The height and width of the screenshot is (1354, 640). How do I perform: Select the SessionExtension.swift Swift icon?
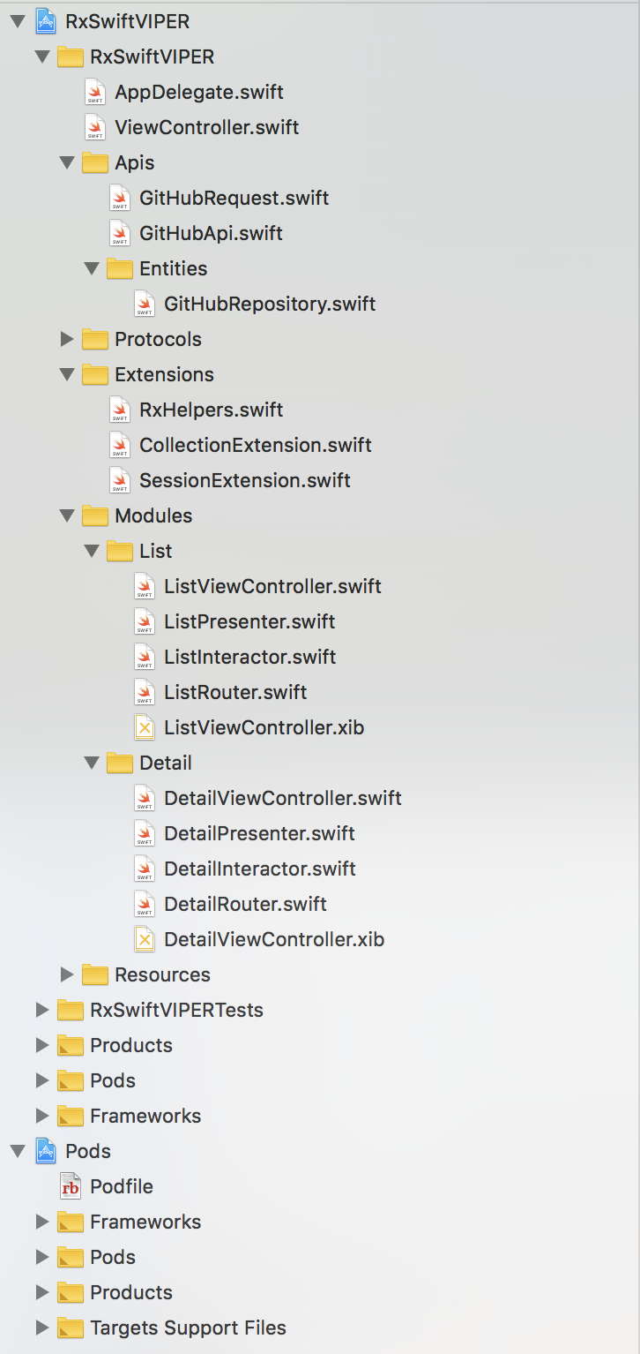(x=120, y=480)
